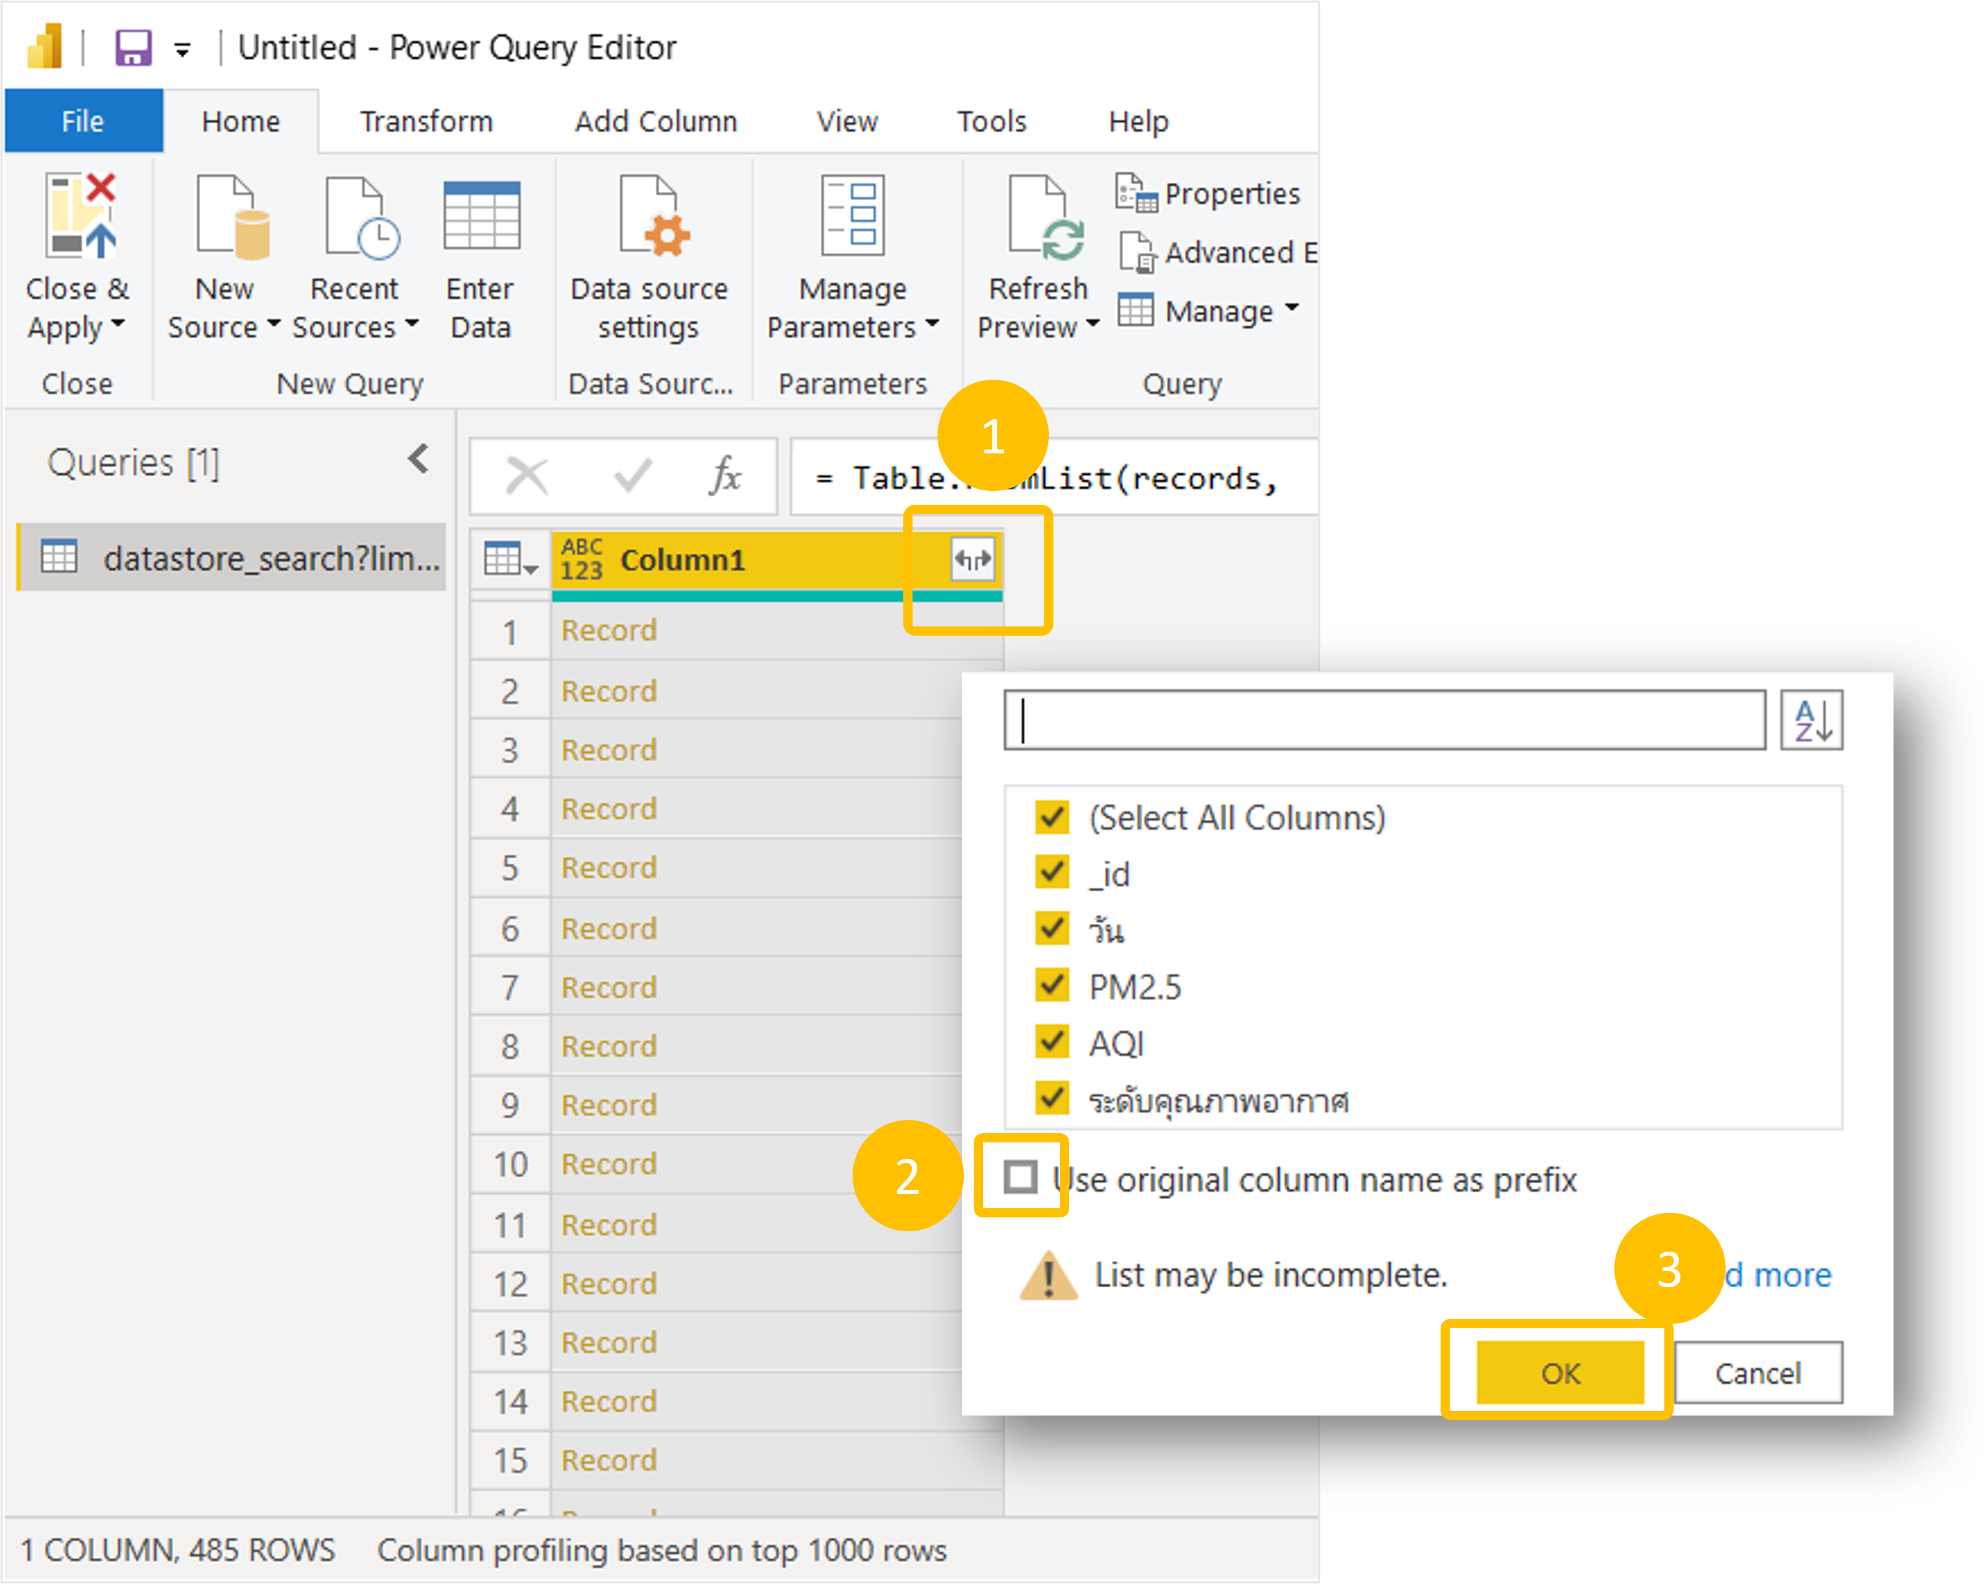
Task: Open the Help tab
Action: point(1138,120)
